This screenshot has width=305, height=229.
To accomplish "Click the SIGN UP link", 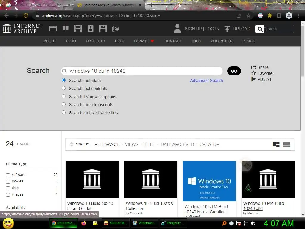I will click(x=193, y=29).
